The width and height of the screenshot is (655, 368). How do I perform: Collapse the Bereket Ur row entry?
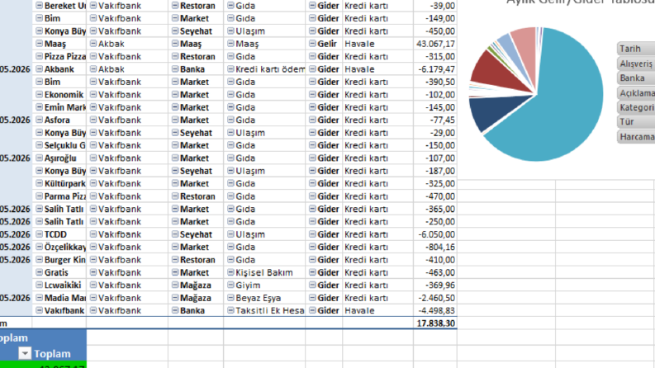(x=40, y=6)
